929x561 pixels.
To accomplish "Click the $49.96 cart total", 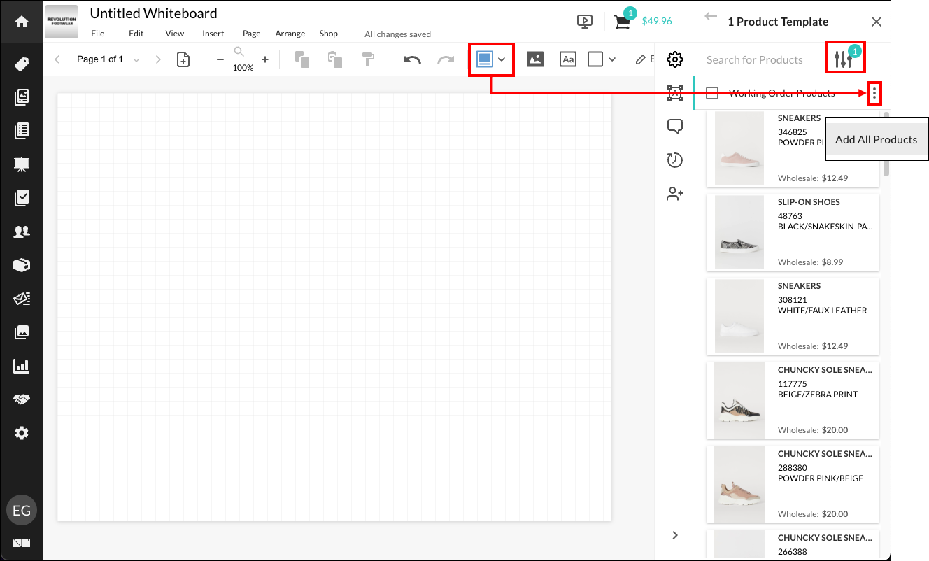I will click(x=657, y=21).
